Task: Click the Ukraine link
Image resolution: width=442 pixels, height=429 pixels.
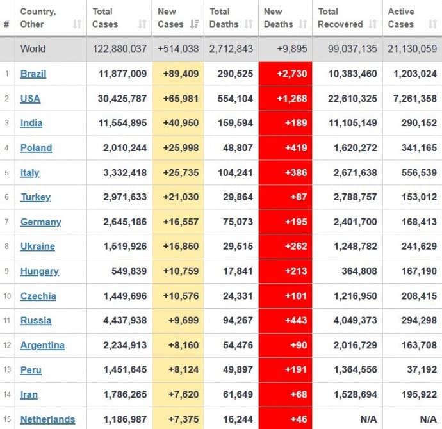Action: coord(38,247)
